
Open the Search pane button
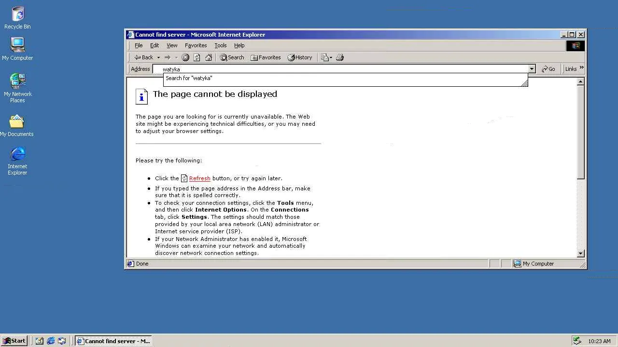coord(232,57)
